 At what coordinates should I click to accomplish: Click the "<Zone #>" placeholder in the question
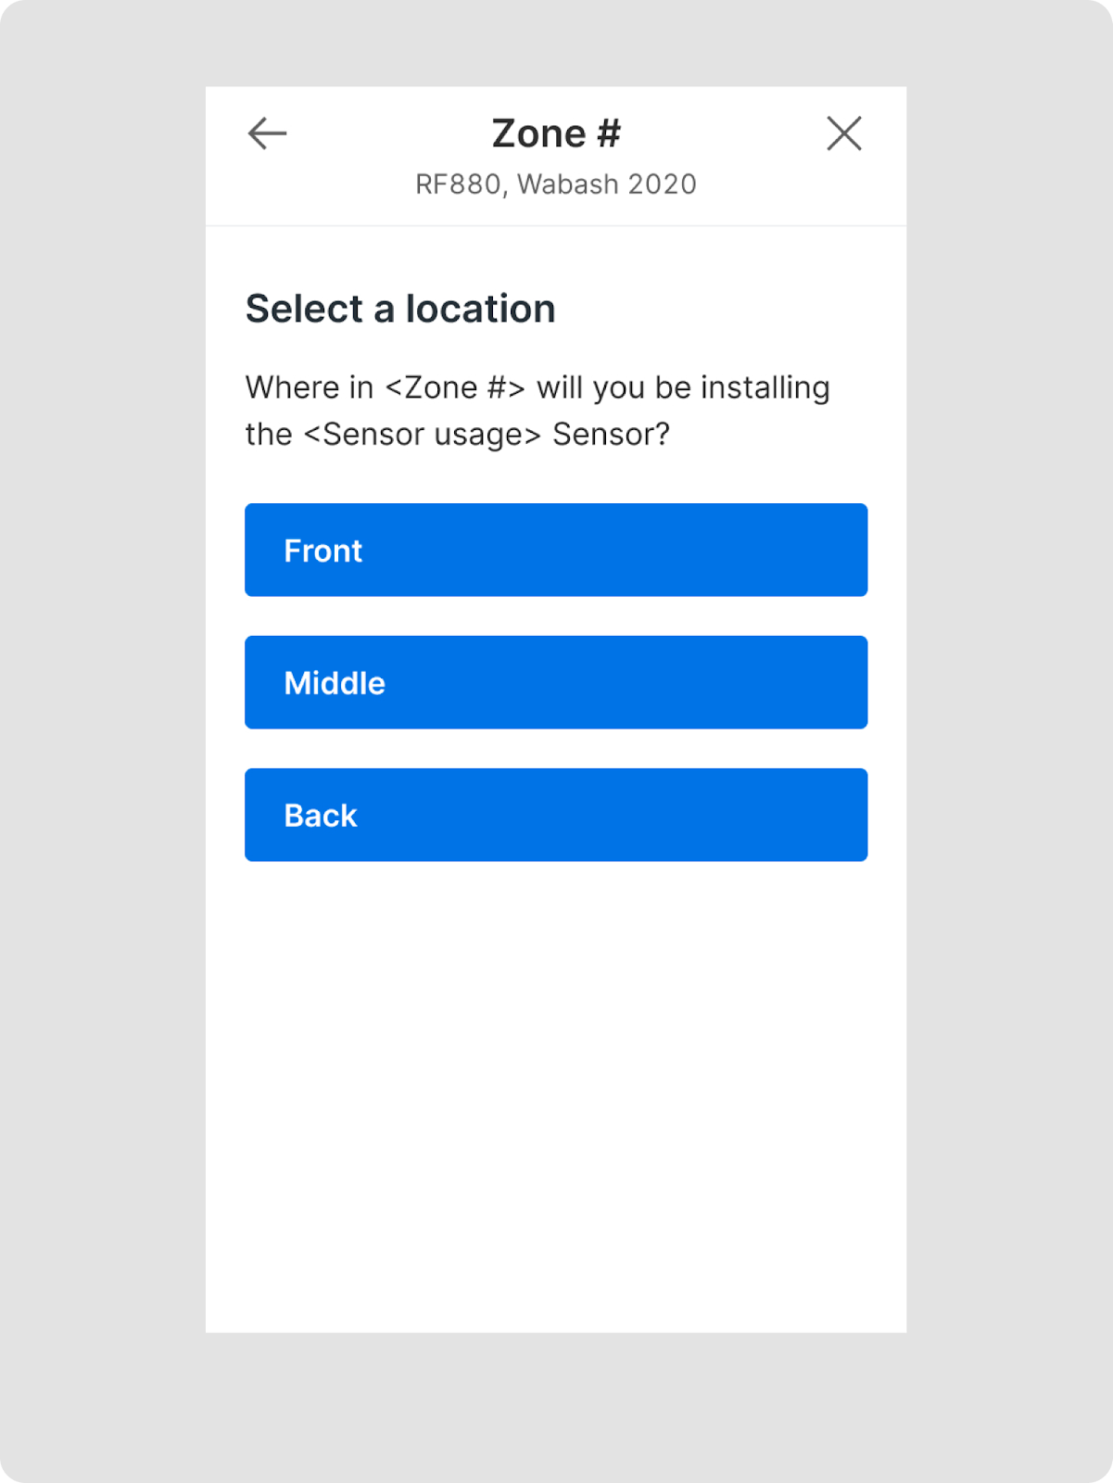(455, 387)
